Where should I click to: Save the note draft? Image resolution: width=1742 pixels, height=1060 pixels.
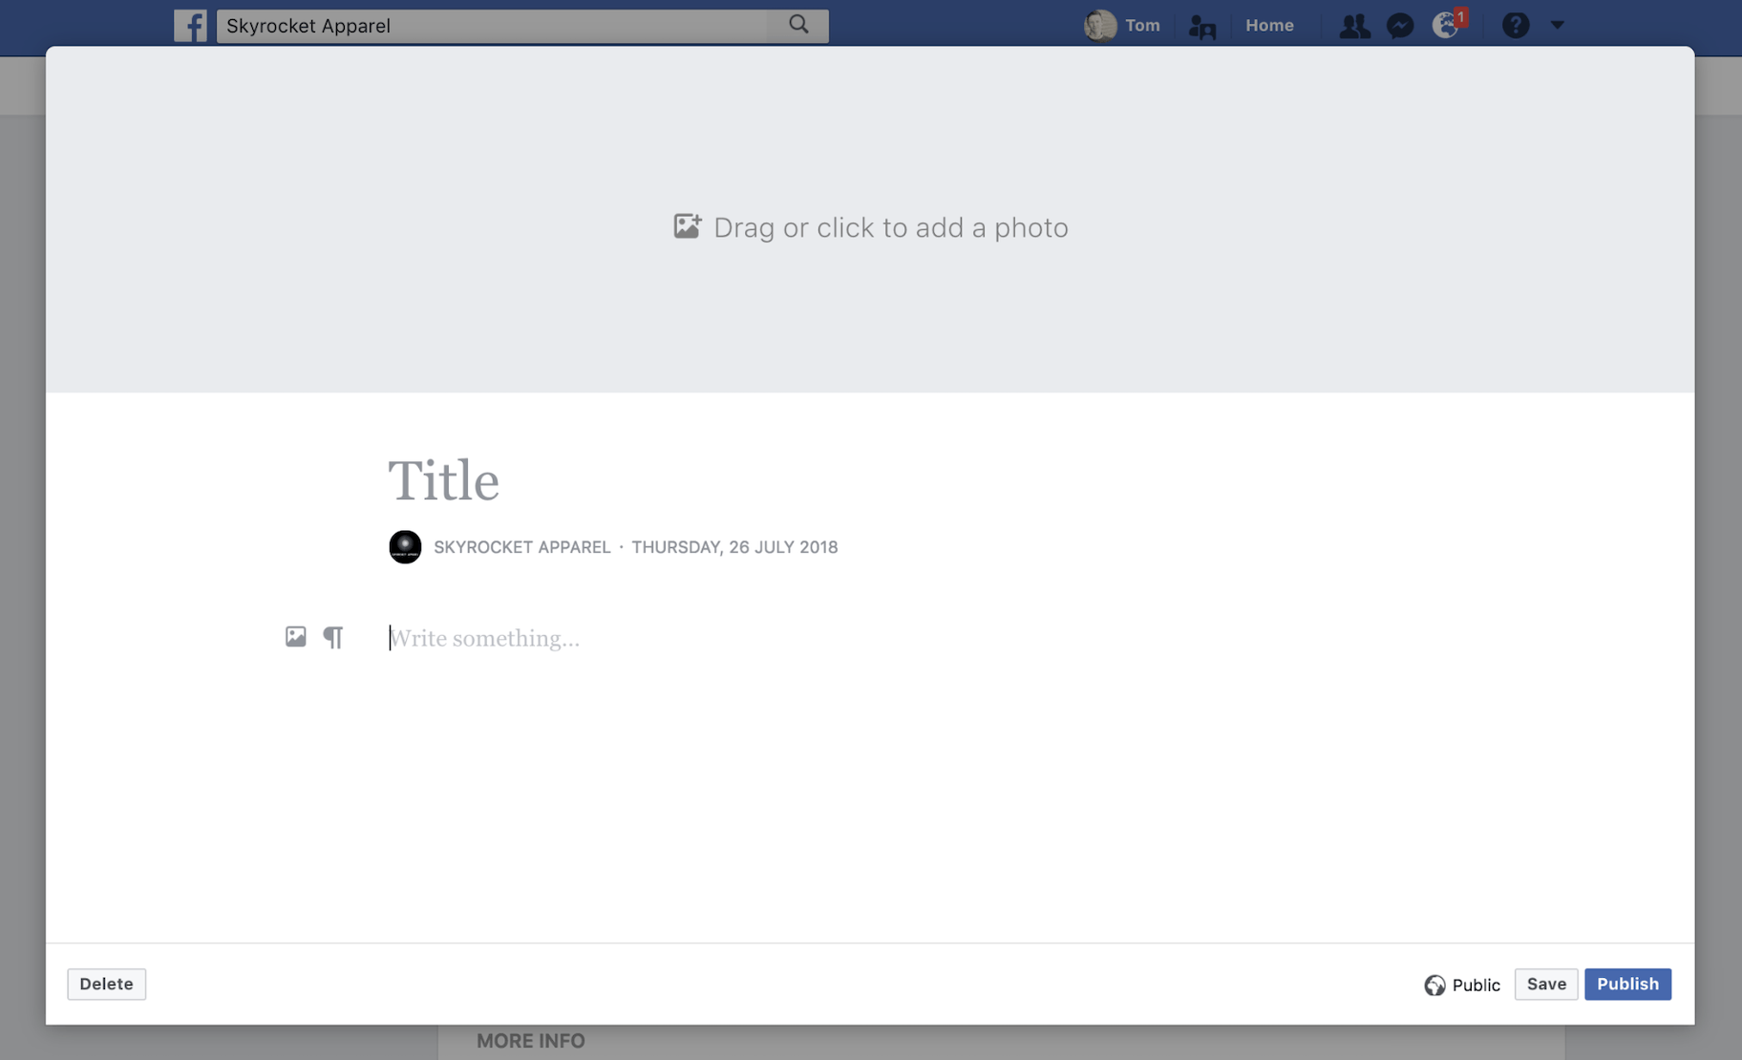(1545, 984)
